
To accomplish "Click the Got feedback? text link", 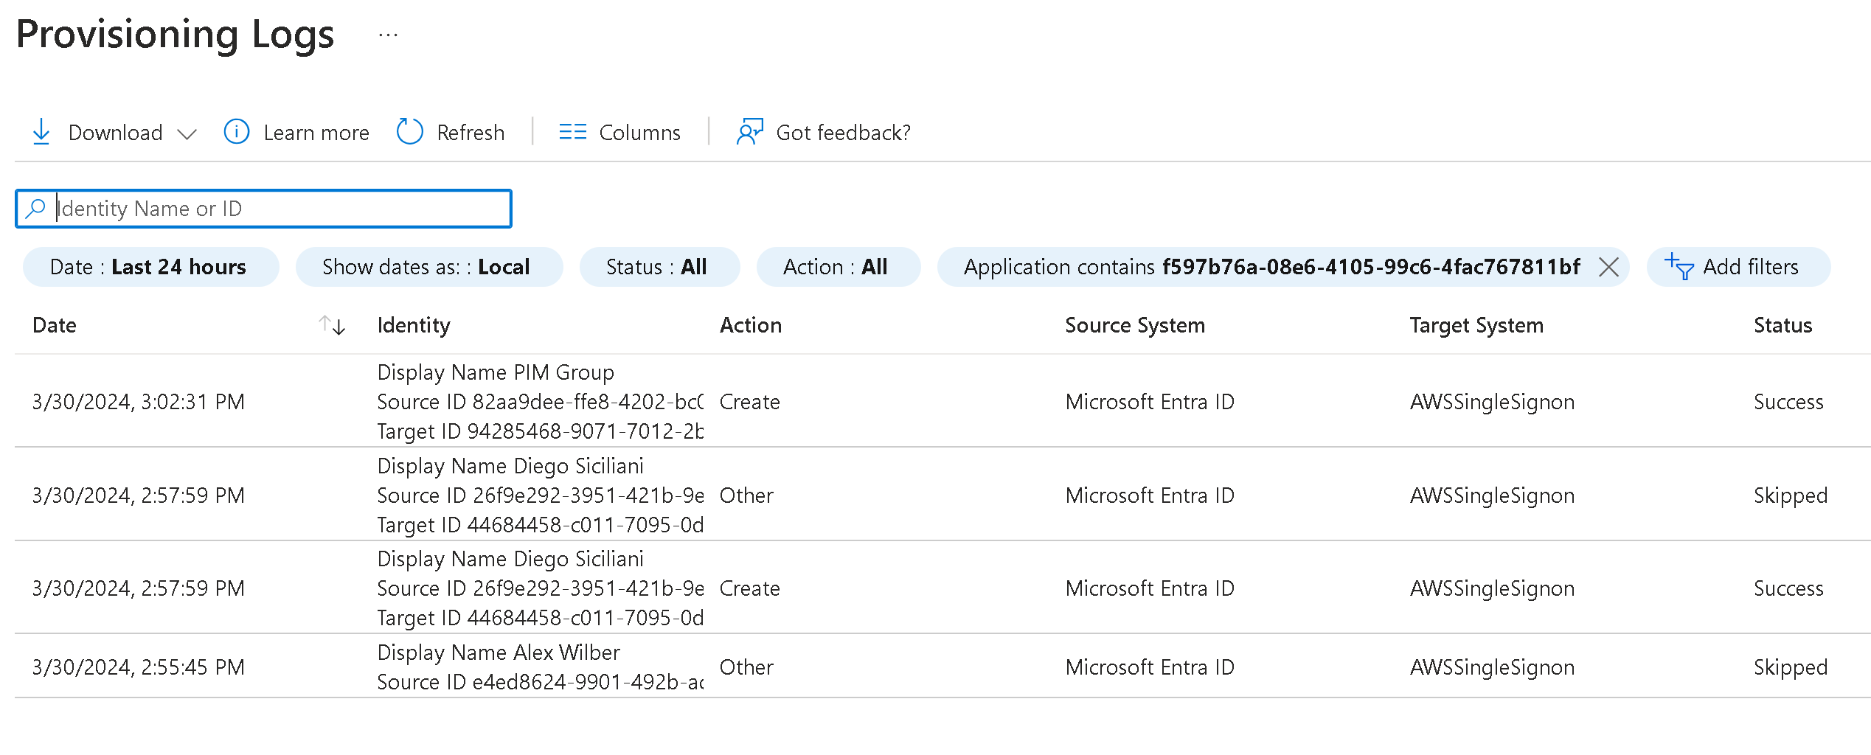I will [843, 133].
